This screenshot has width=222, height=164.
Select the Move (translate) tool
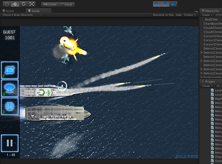click(15, 4)
